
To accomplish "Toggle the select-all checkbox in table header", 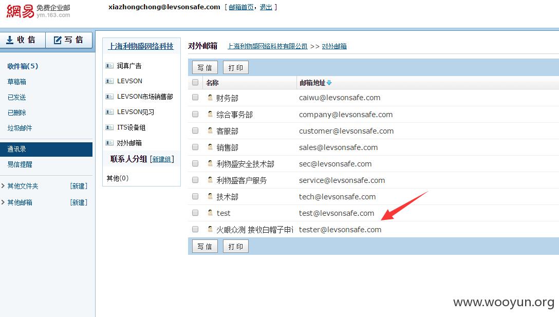I will (195, 82).
